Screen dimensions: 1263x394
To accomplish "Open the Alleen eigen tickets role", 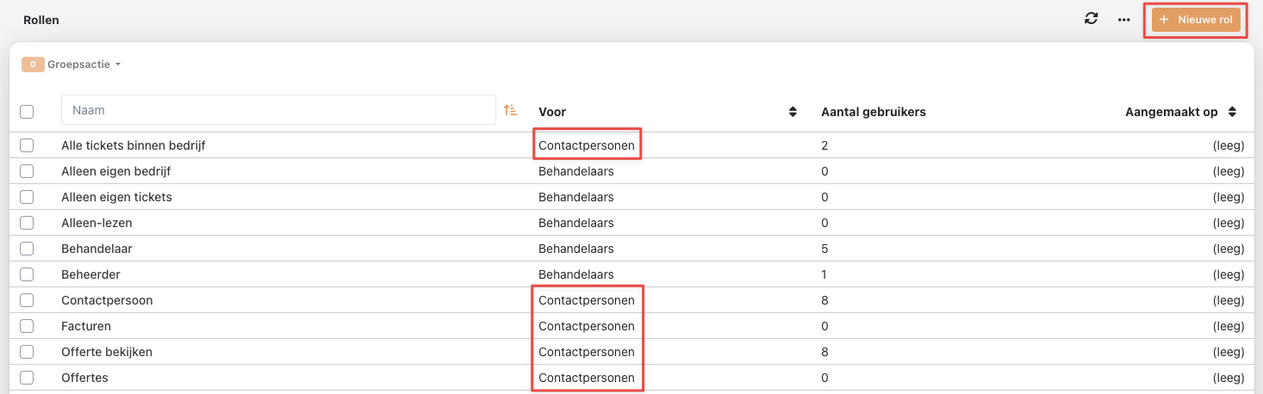I will pyautogui.click(x=116, y=197).
